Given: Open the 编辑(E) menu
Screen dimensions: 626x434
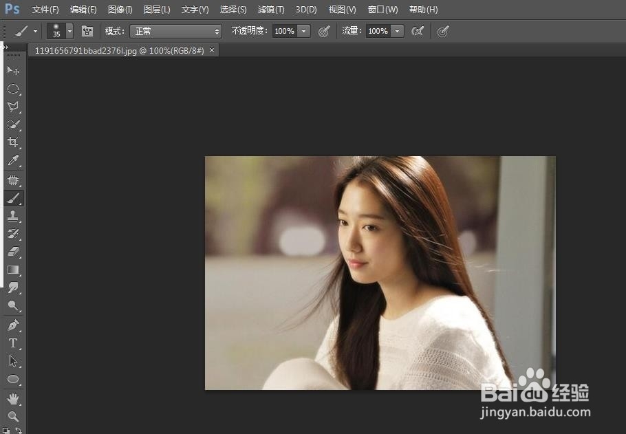Looking at the screenshot, I should pos(83,9).
